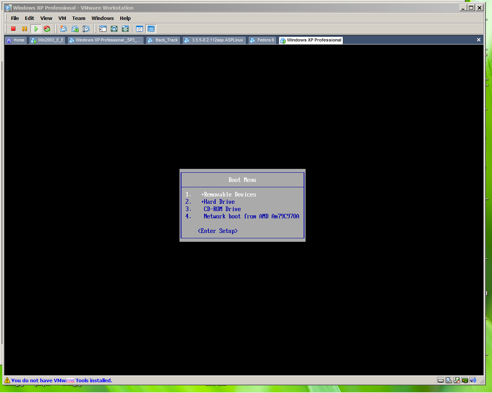The width and height of the screenshot is (492, 393).
Task: Take a snapshot using the clock icon
Action: pyautogui.click(x=63, y=29)
